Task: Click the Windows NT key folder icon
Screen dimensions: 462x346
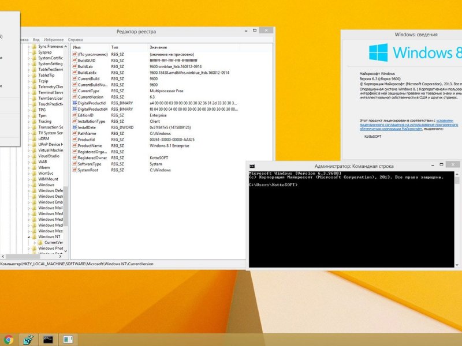Action: [34, 236]
